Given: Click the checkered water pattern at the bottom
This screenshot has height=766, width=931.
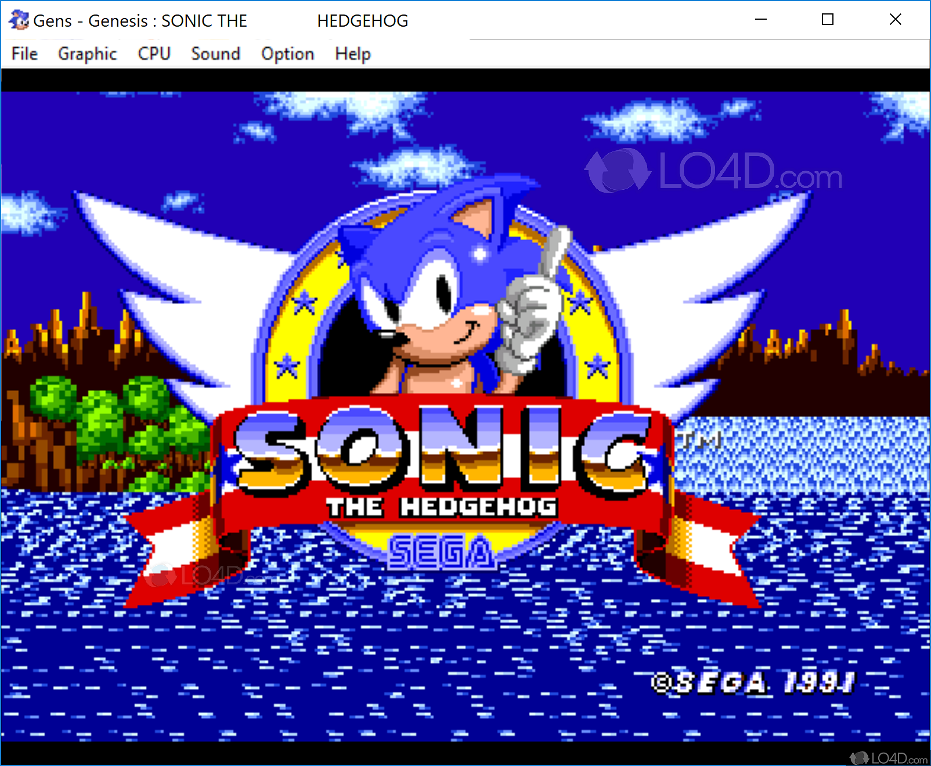Looking at the screenshot, I should coord(406,667).
